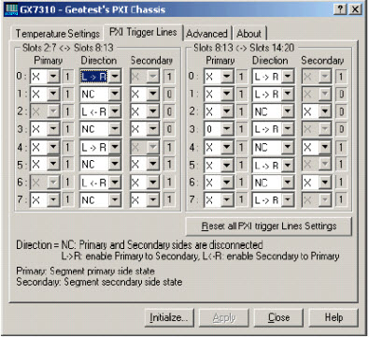Screen dimensions: 369x337
Task: Open line 1 Direction dropdown in Slots 8:13 to 14:20 group
Action: coord(273,94)
